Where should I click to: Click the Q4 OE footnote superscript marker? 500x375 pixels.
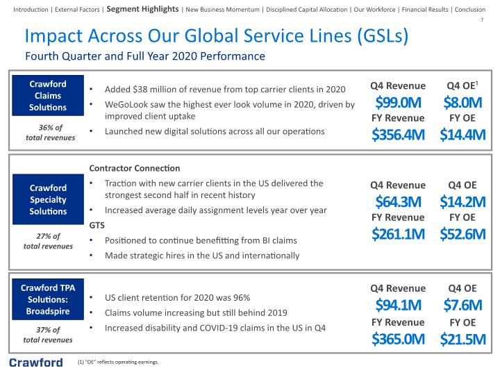477,83
